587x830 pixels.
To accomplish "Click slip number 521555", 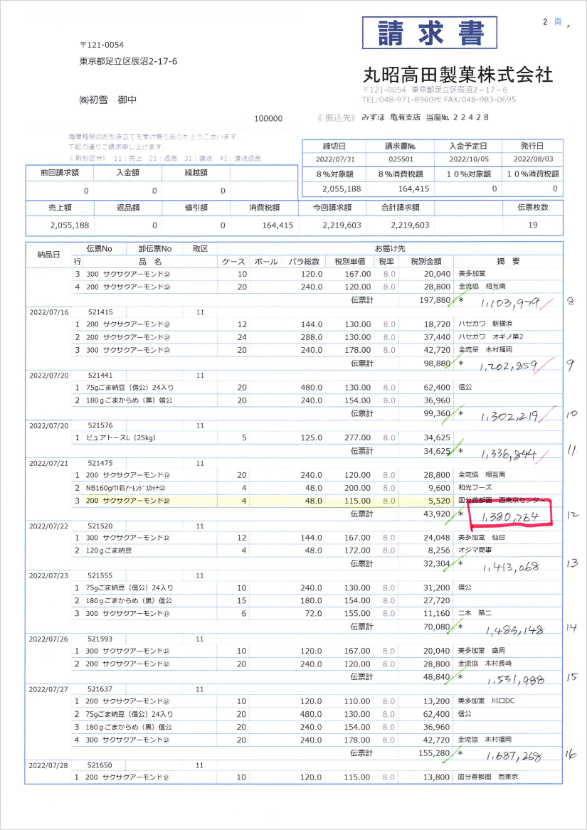I will tap(100, 575).
